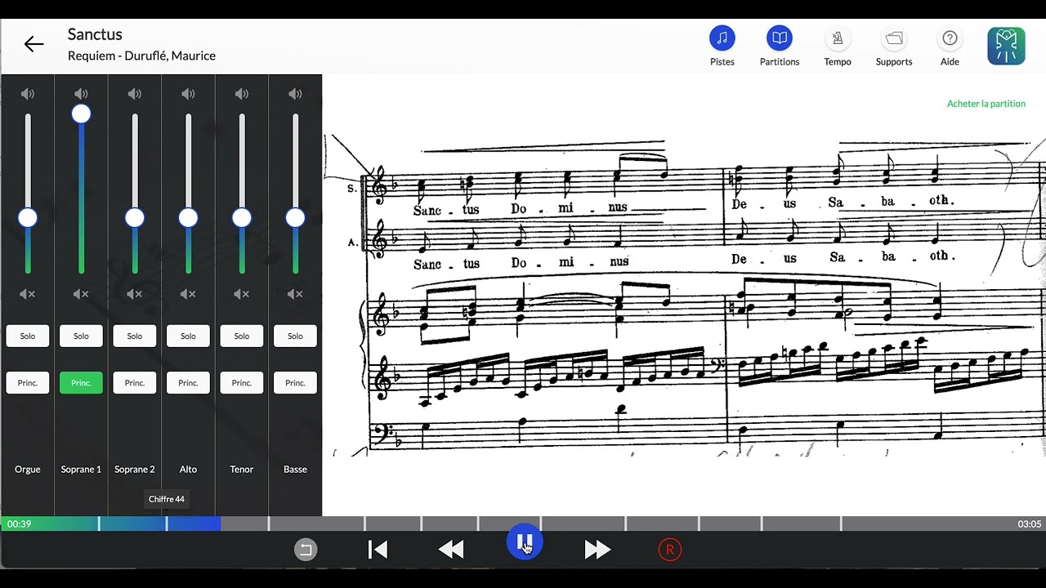Image resolution: width=1046 pixels, height=588 pixels.
Task: Toggle Princ. for the Alto track
Action: pos(188,383)
